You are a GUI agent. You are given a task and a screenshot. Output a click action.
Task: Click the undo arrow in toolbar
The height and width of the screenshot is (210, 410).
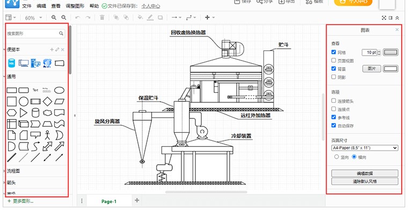pyautogui.click(x=77, y=18)
